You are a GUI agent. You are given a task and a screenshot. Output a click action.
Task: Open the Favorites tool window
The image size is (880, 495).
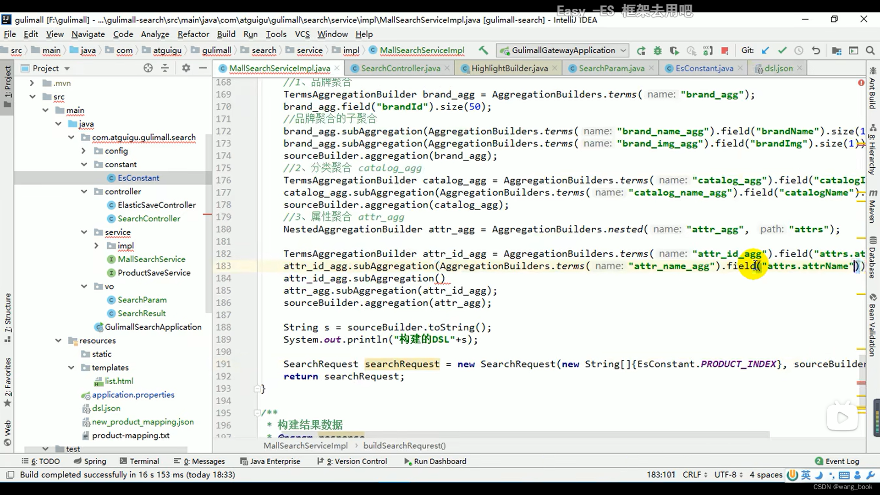pos(8,382)
